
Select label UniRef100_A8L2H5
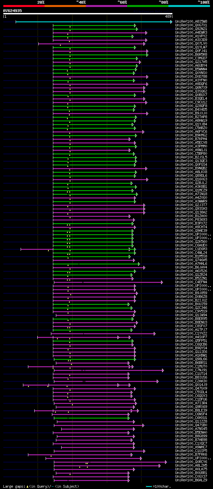[x=191, y=466]
